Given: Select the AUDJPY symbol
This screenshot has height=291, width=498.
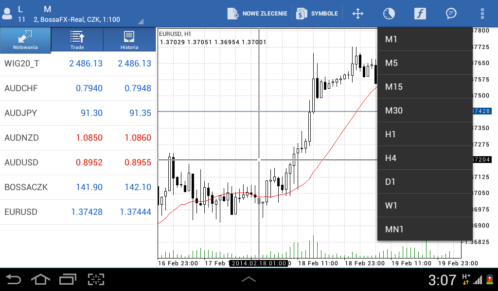Looking at the screenshot, I should (20, 113).
